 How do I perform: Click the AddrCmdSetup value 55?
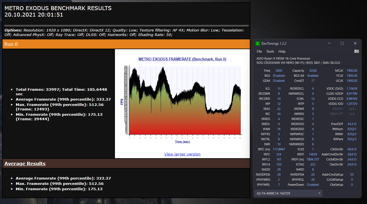352,174
